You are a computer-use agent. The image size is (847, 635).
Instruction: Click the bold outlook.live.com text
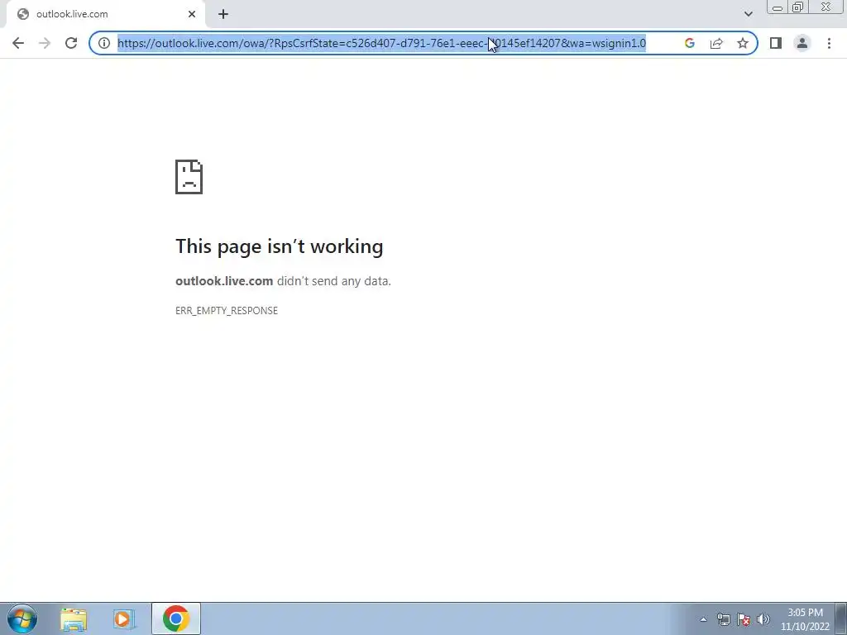click(224, 281)
